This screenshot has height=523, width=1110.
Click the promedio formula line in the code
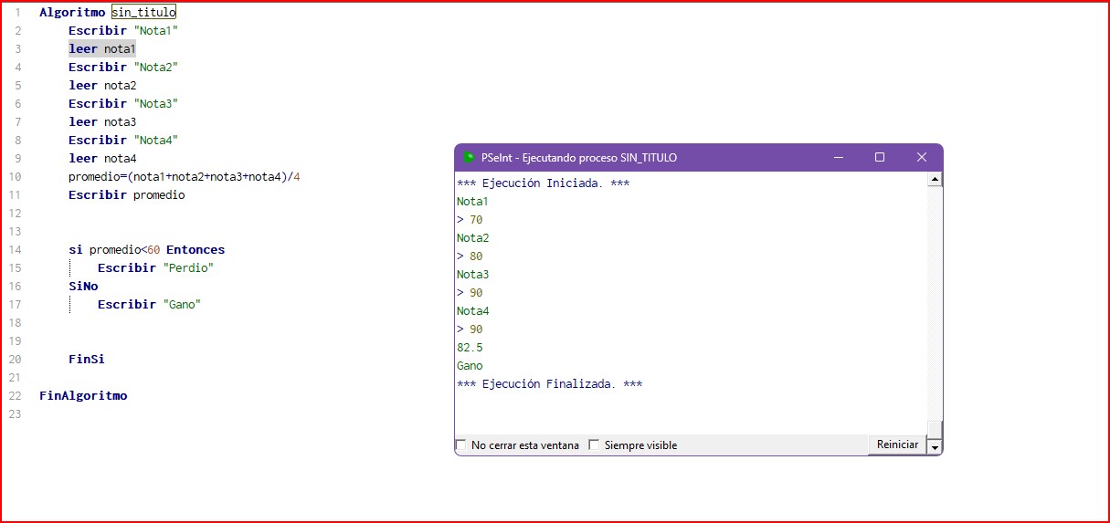click(184, 176)
